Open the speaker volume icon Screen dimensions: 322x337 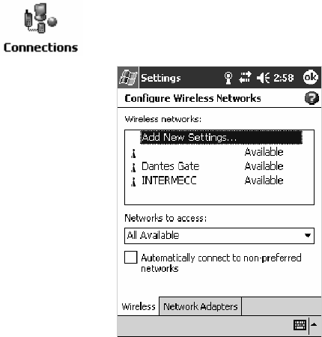click(264, 78)
